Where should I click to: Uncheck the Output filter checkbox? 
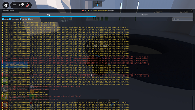(3, 19)
